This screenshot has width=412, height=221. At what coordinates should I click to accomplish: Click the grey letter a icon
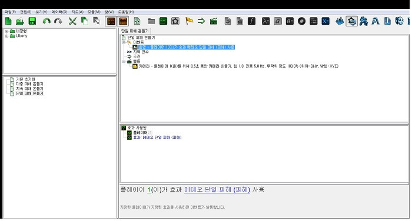(277, 21)
